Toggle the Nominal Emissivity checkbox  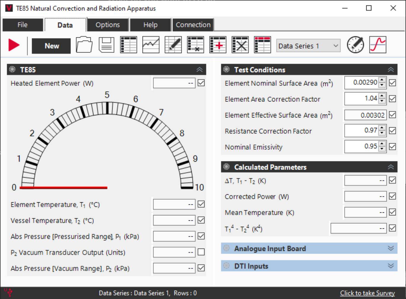click(x=392, y=147)
